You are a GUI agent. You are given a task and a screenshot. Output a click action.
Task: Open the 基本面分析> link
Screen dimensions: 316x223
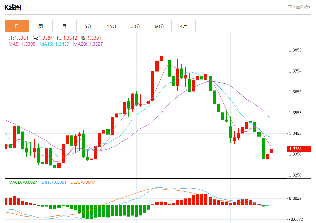(x=299, y=7)
